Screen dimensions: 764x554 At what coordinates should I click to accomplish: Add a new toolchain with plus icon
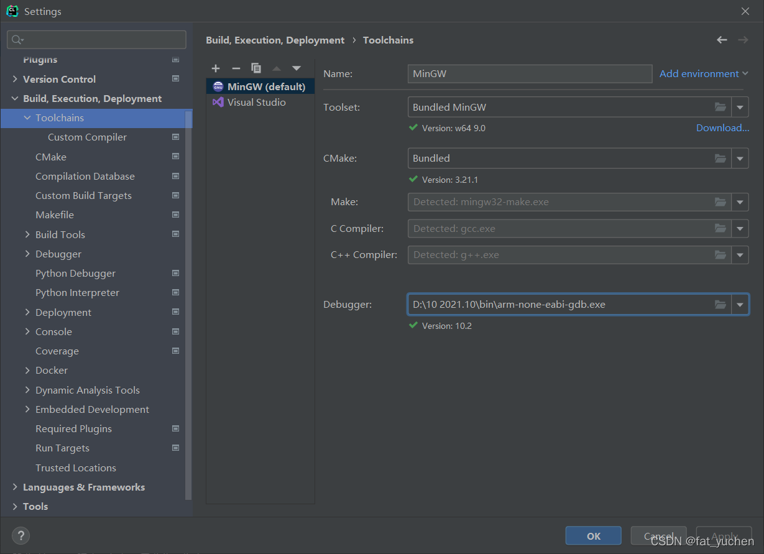[216, 68]
